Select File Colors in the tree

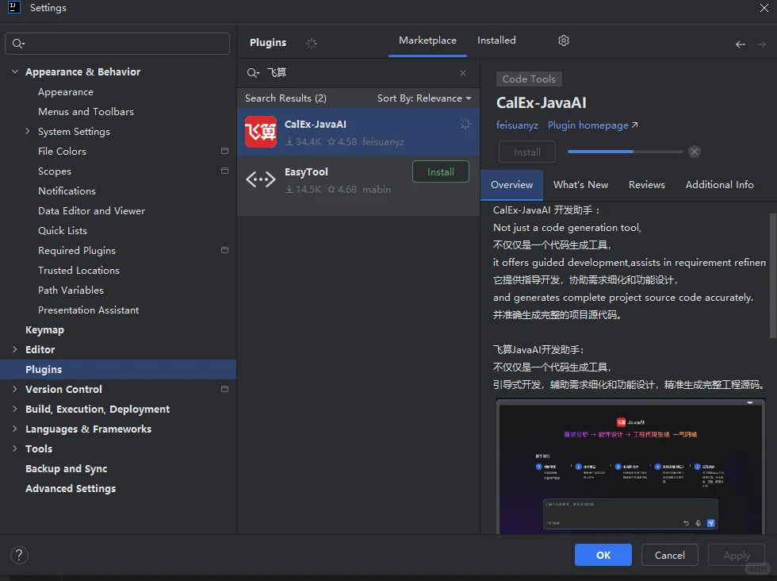(62, 152)
